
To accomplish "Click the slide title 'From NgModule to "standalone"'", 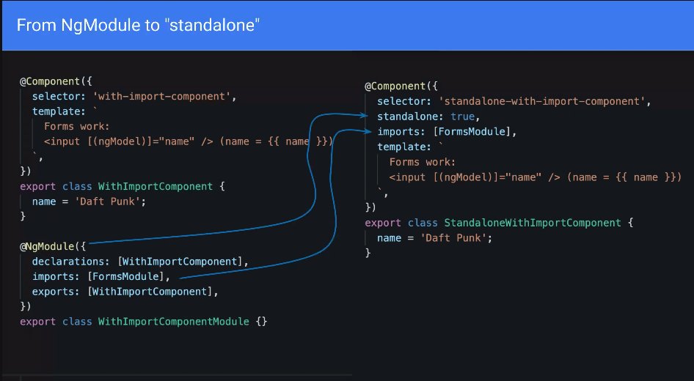I will click(x=138, y=25).
